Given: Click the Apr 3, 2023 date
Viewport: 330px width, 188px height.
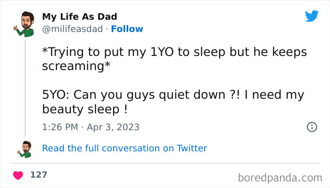Looking at the screenshot, I should (x=113, y=127).
